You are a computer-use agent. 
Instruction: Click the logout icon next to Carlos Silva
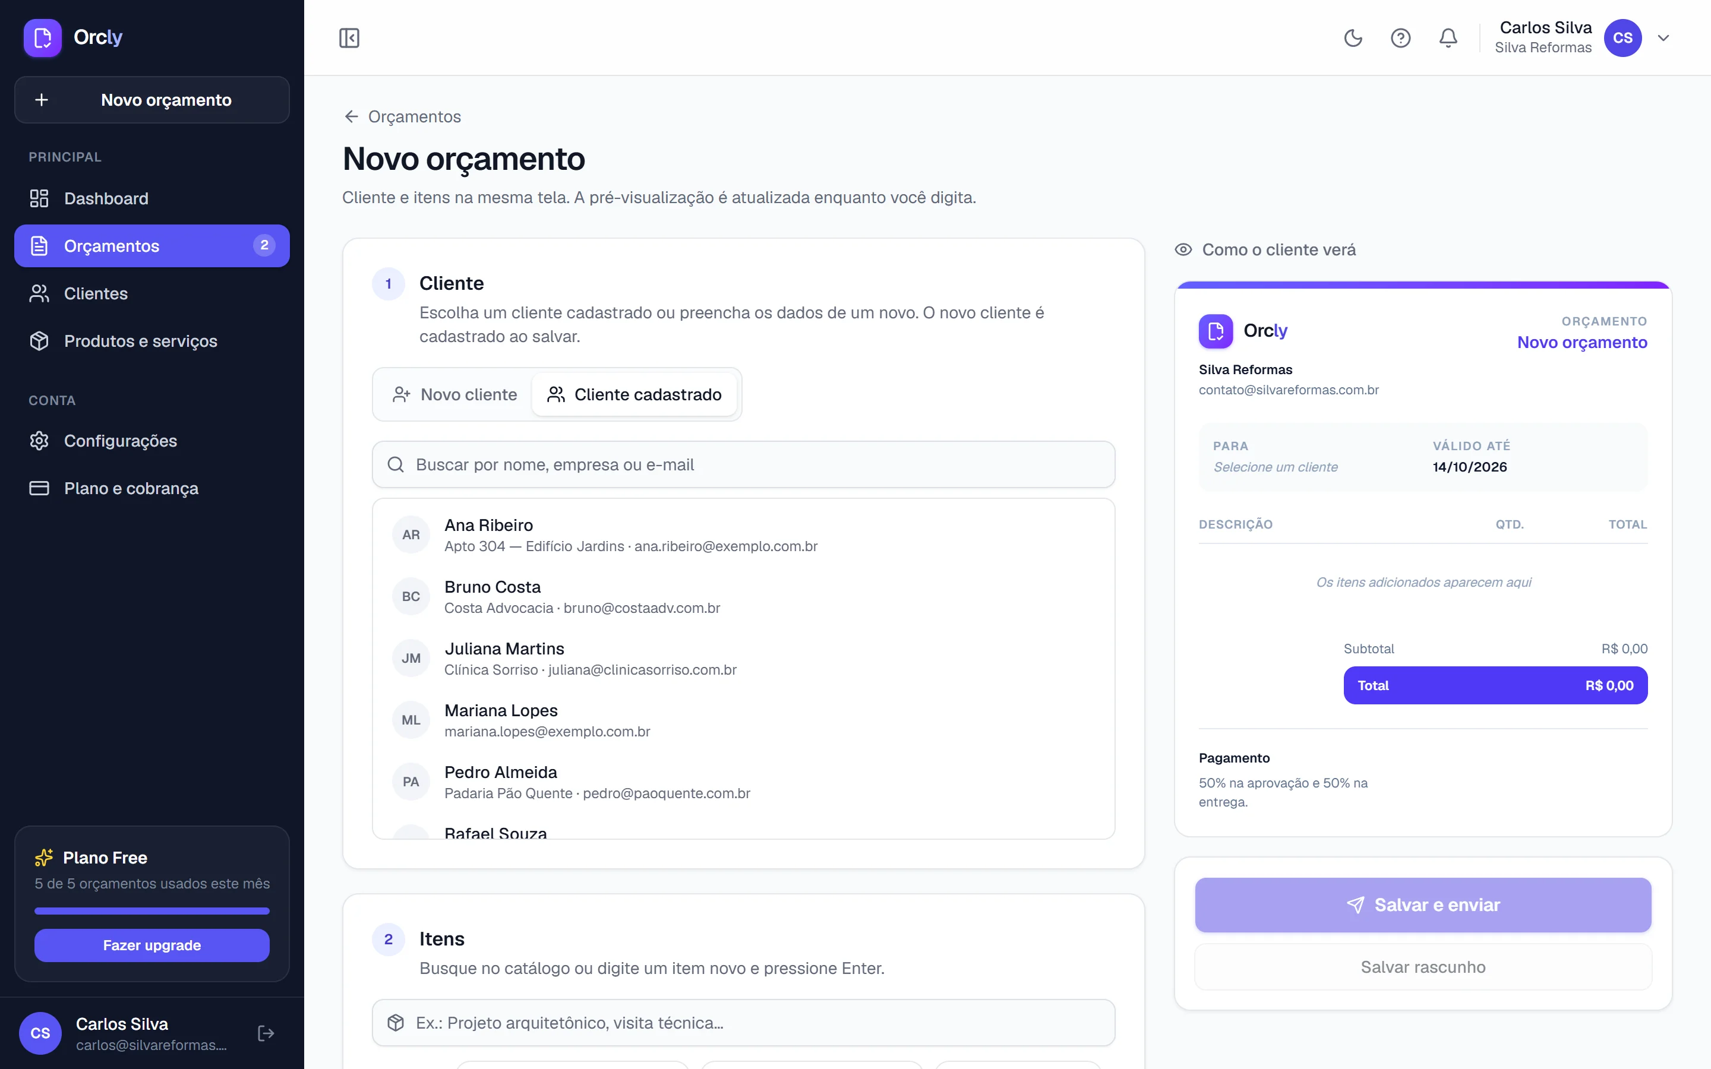coord(266,1033)
